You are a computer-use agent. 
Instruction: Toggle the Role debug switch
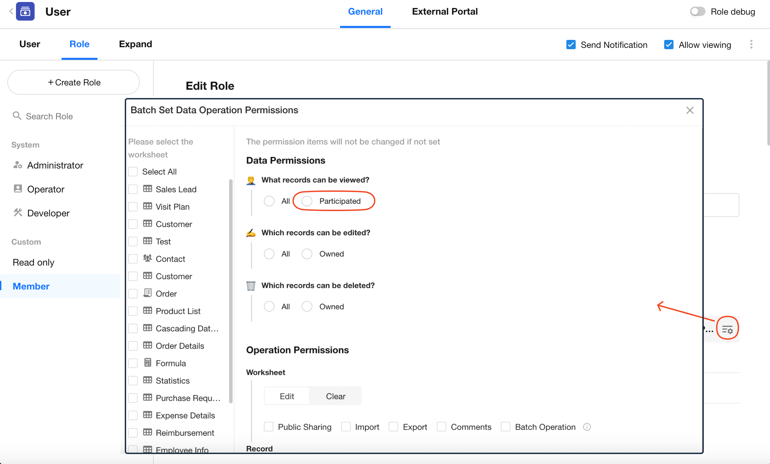[697, 12]
